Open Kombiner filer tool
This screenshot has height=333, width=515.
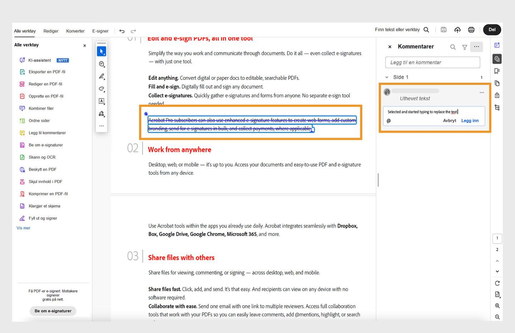(x=37, y=108)
